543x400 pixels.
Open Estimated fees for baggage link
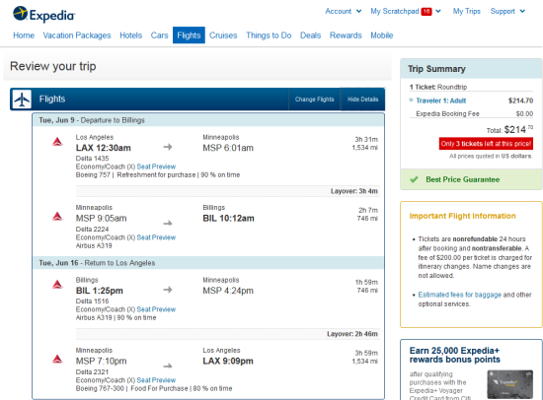click(x=459, y=295)
